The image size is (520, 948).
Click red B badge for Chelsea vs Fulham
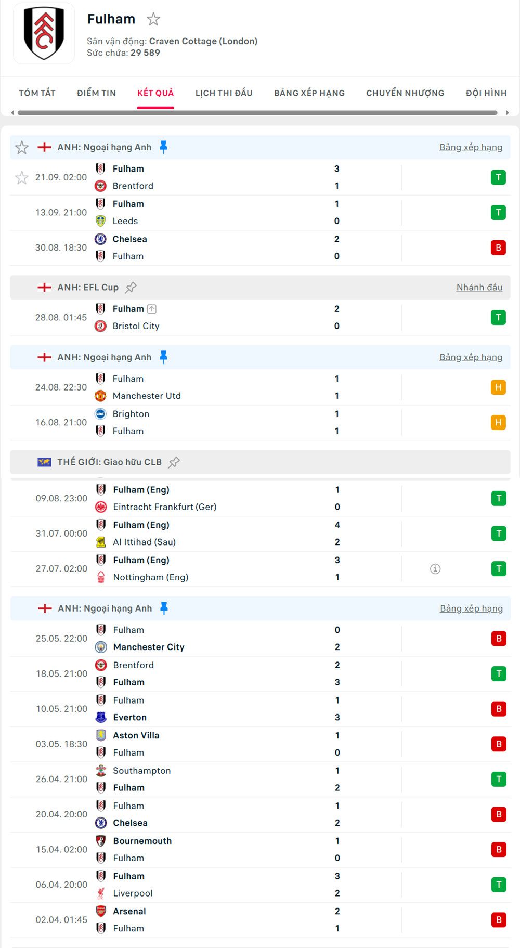pos(498,248)
